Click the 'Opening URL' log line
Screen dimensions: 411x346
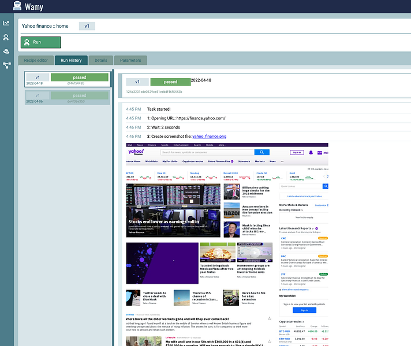pyautogui.click(x=186, y=118)
